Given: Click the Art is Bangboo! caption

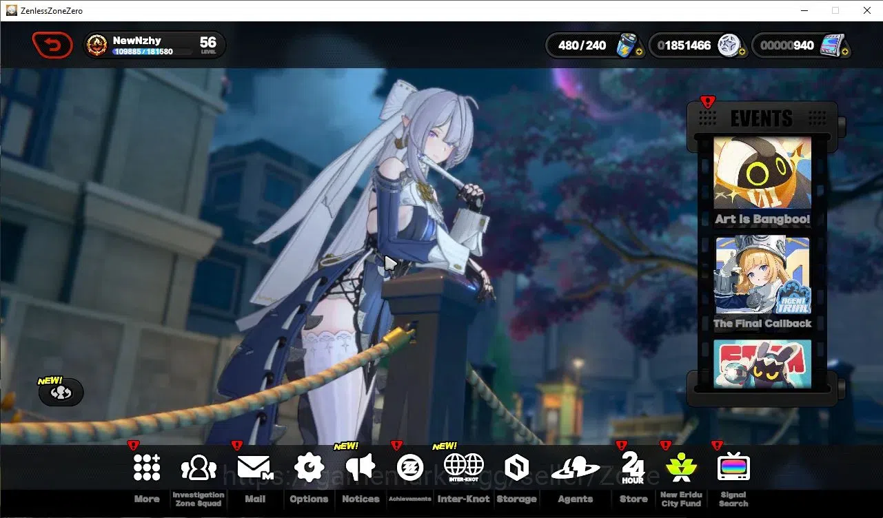Looking at the screenshot, I should [762, 219].
